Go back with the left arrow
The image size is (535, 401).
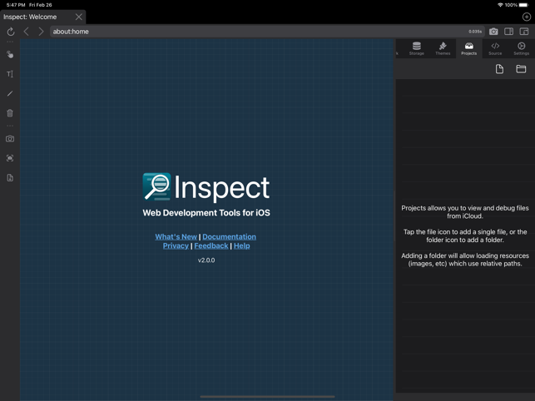[27, 32]
